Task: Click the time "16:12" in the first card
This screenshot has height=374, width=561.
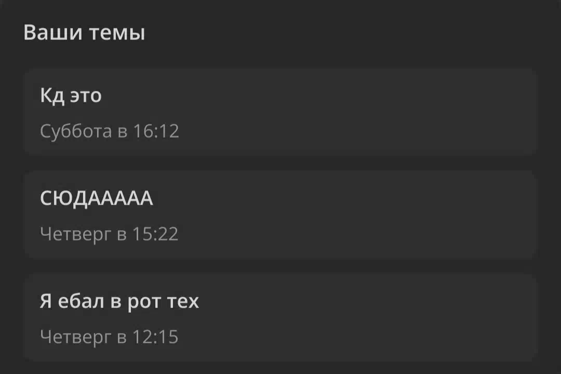Action: point(156,131)
